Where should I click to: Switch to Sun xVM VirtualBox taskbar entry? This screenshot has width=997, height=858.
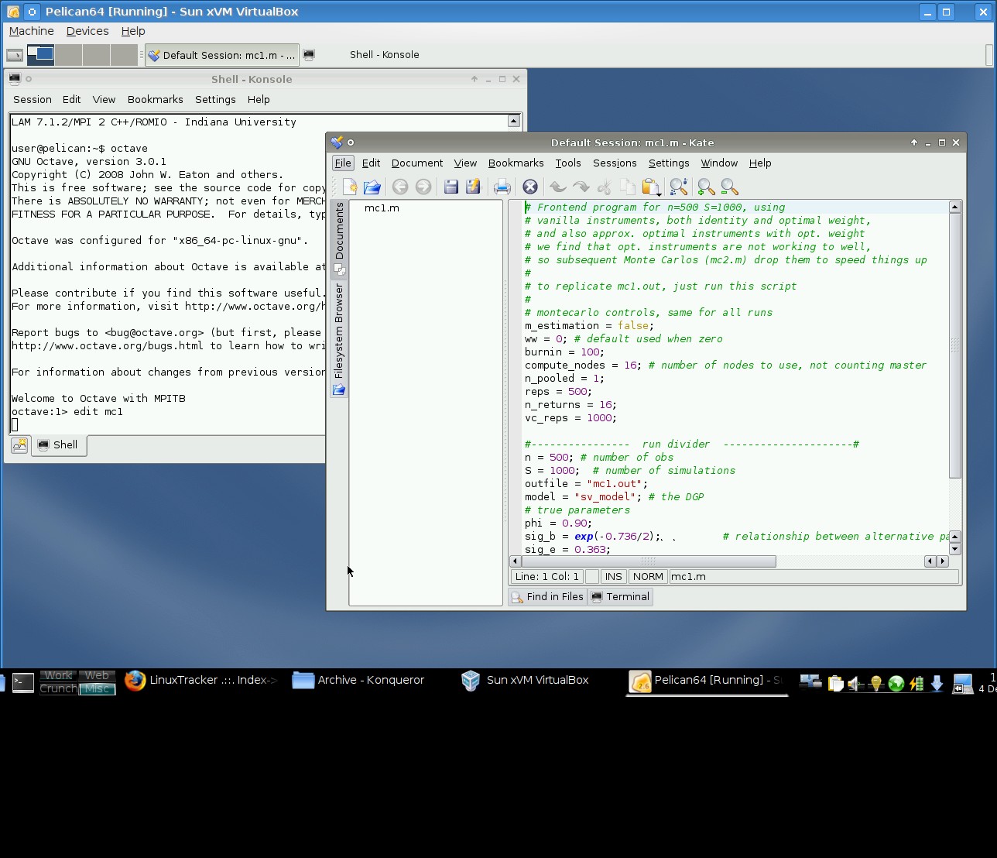pyautogui.click(x=526, y=681)
